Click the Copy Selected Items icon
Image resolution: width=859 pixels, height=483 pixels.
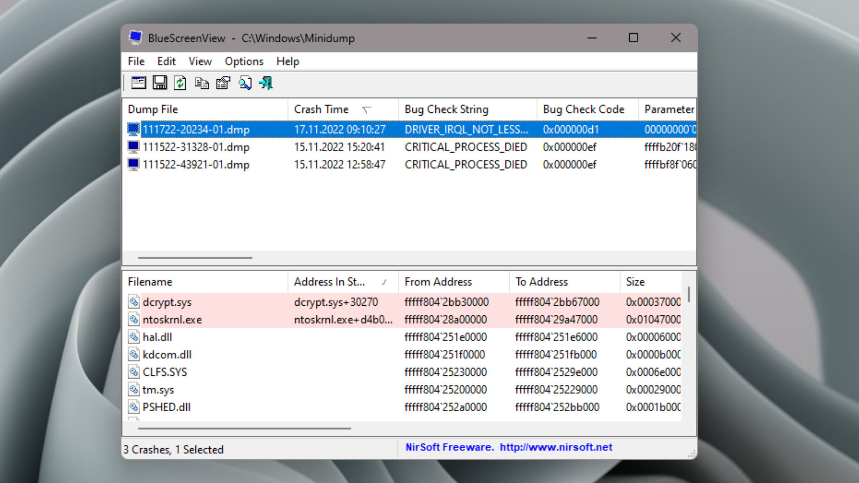[202, 83]
